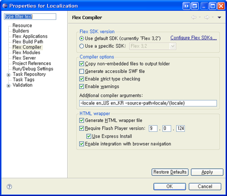The width and height of the screenshot is (227, 196).
Task: Maximize the Properties dialog
Action: [x=213, y=6]
